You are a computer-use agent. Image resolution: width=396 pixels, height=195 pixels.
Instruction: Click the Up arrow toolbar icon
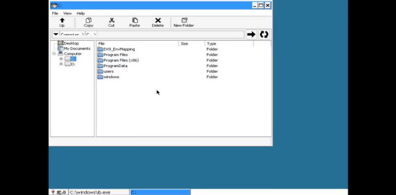coord(62,21)
